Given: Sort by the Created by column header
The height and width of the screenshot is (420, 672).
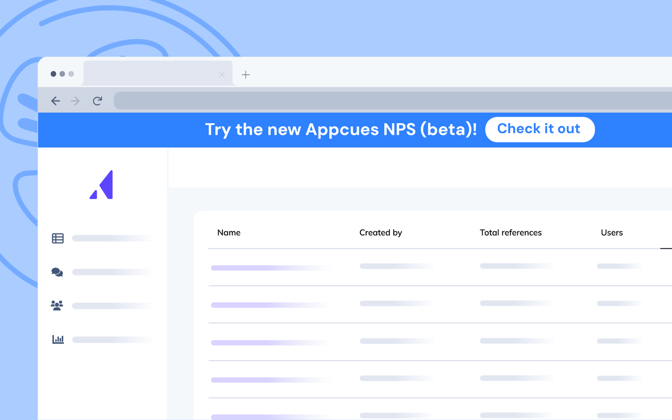Looking at the screenshot, I should pyautogui.click(x=381, y=233).
